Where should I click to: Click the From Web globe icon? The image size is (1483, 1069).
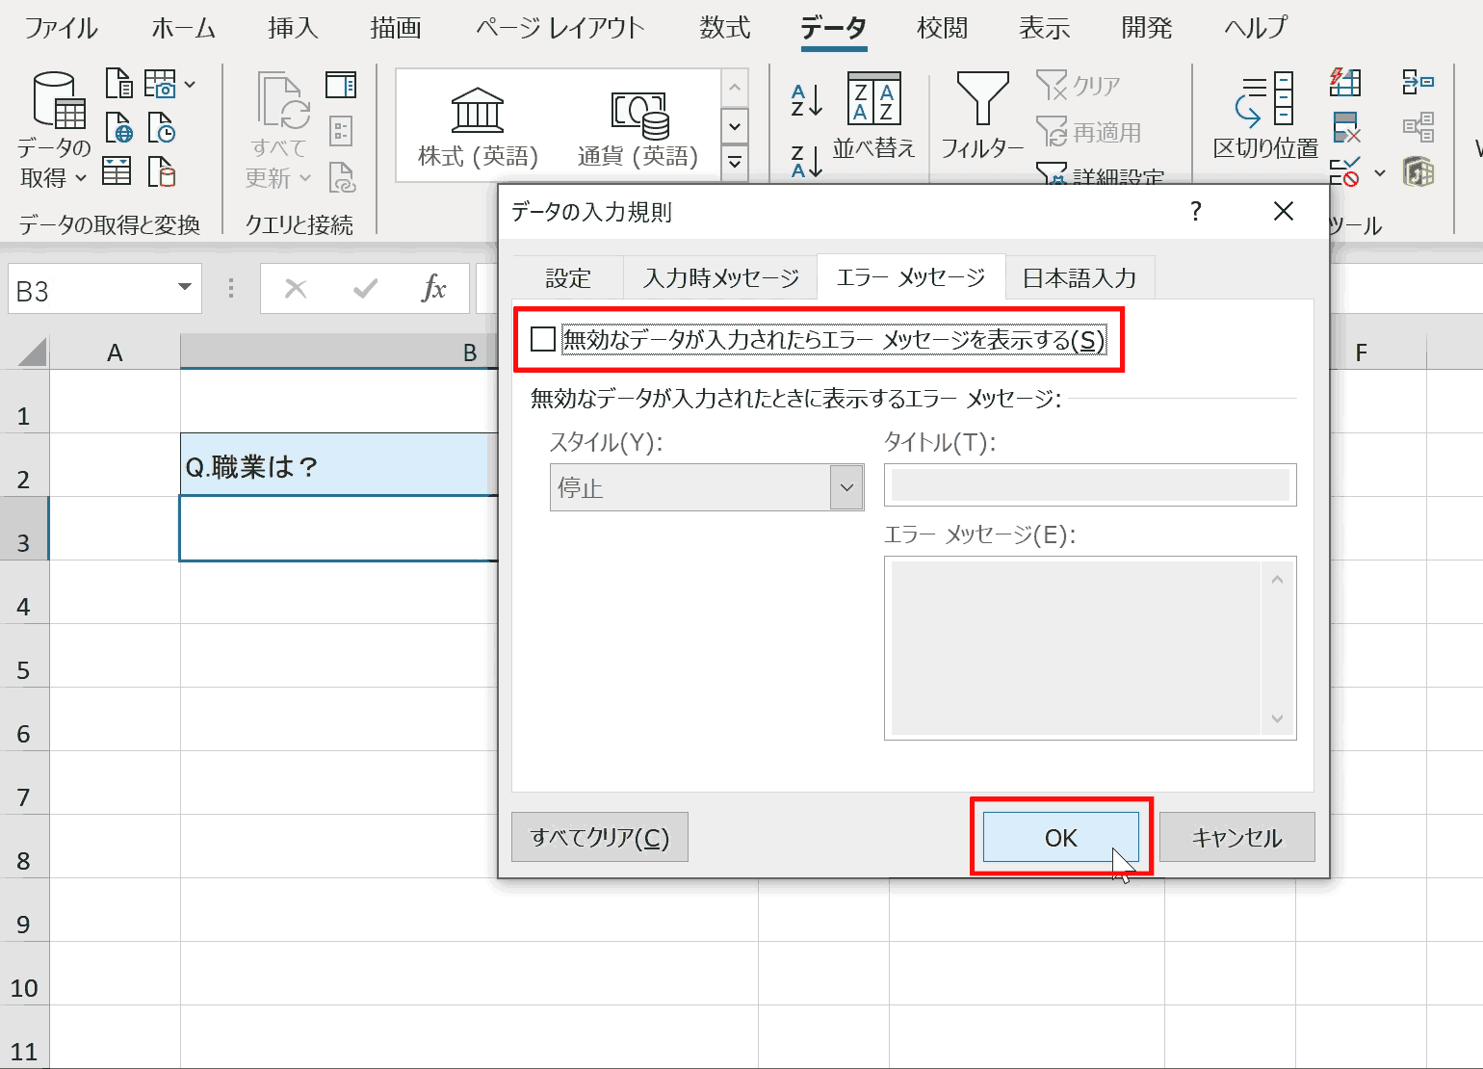(x=118, y=128)
